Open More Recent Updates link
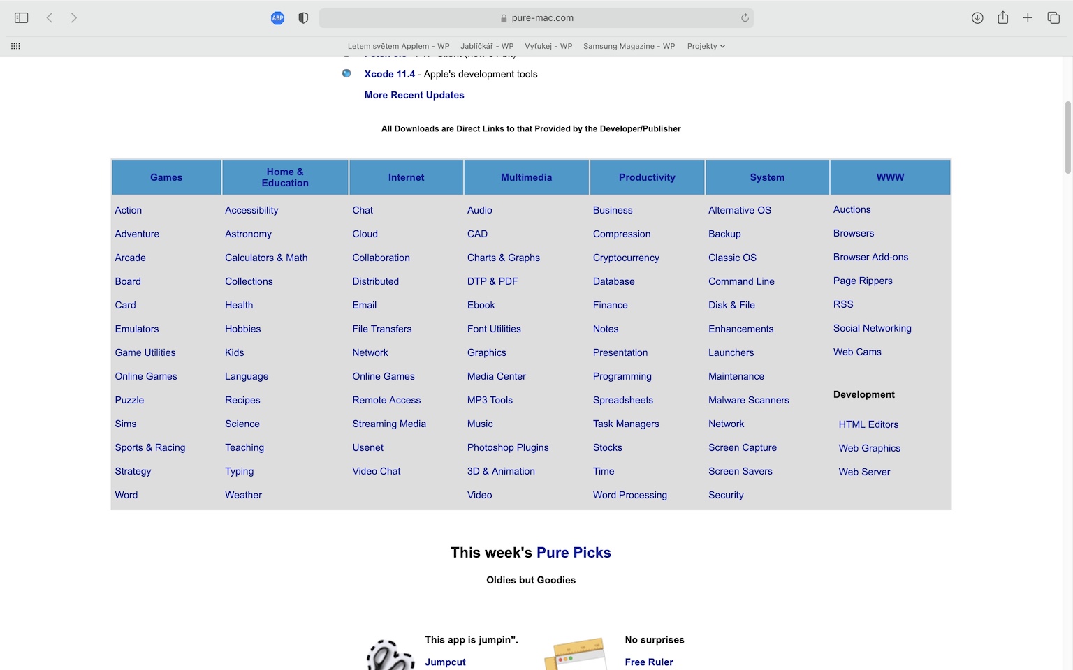Image resolution: width=1073 pixels, height=670 pixels. point(414,95)
